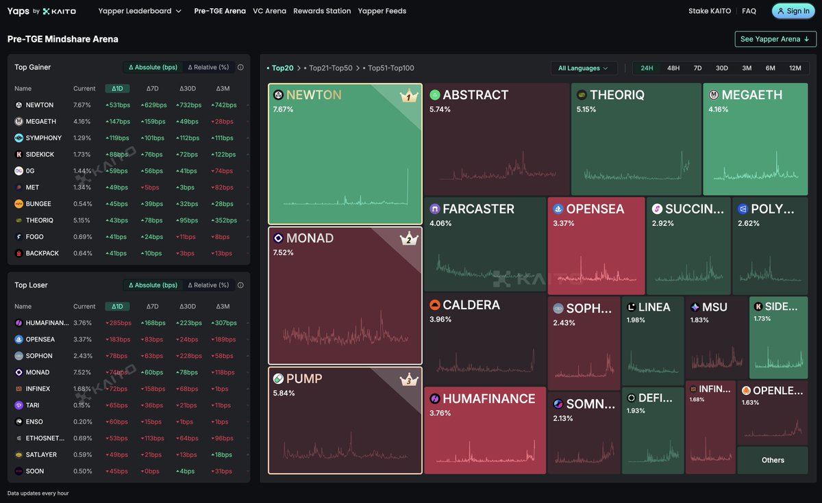Click the crown rank 2 badge on MONAD tile
This screenshot has width=822, height=503.
pyautogui.click(x=409, y=239)
